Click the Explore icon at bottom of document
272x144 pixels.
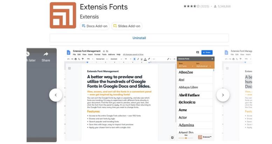tap(172, 138)
